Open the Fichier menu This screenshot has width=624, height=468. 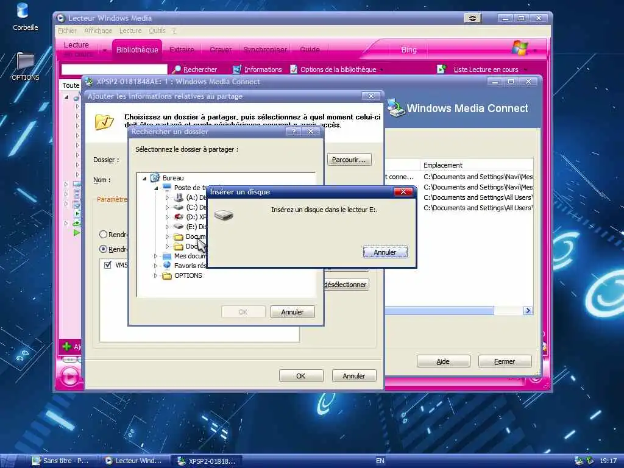pos(67,30)
